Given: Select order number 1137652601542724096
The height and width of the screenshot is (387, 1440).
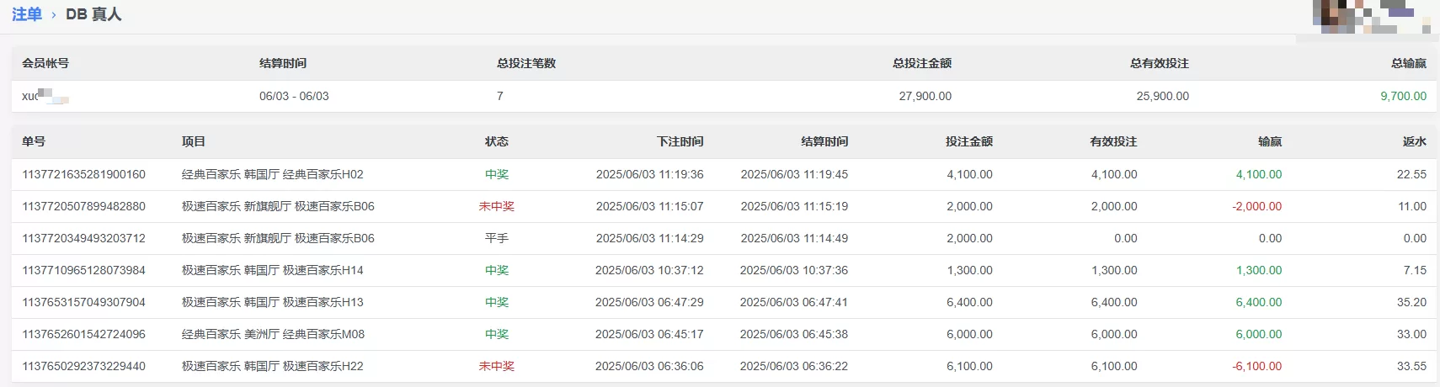Looking at the screenshot, I should 83,334.
